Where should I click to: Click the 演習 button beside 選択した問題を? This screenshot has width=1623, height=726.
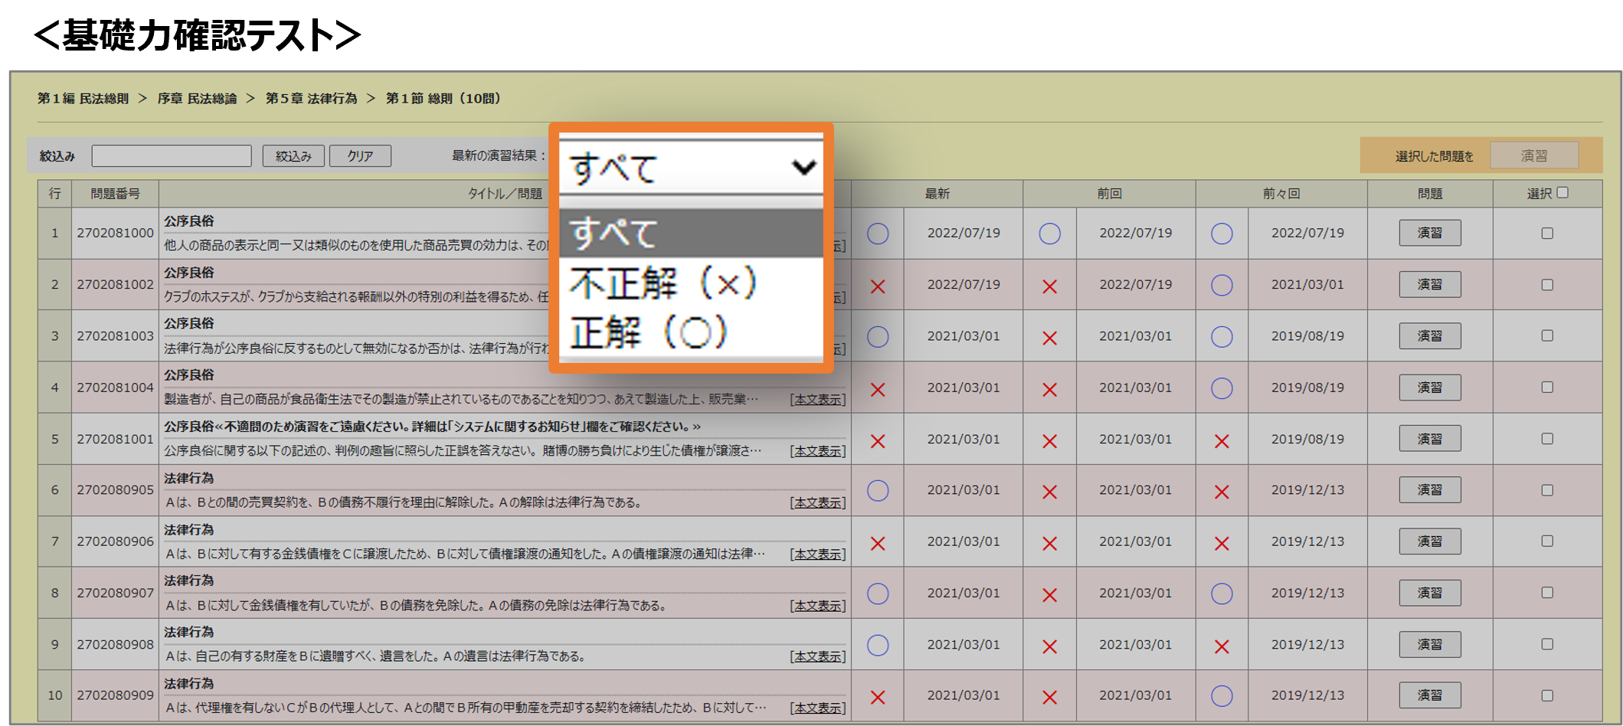pyautogui.click(x=1533, y=155)
